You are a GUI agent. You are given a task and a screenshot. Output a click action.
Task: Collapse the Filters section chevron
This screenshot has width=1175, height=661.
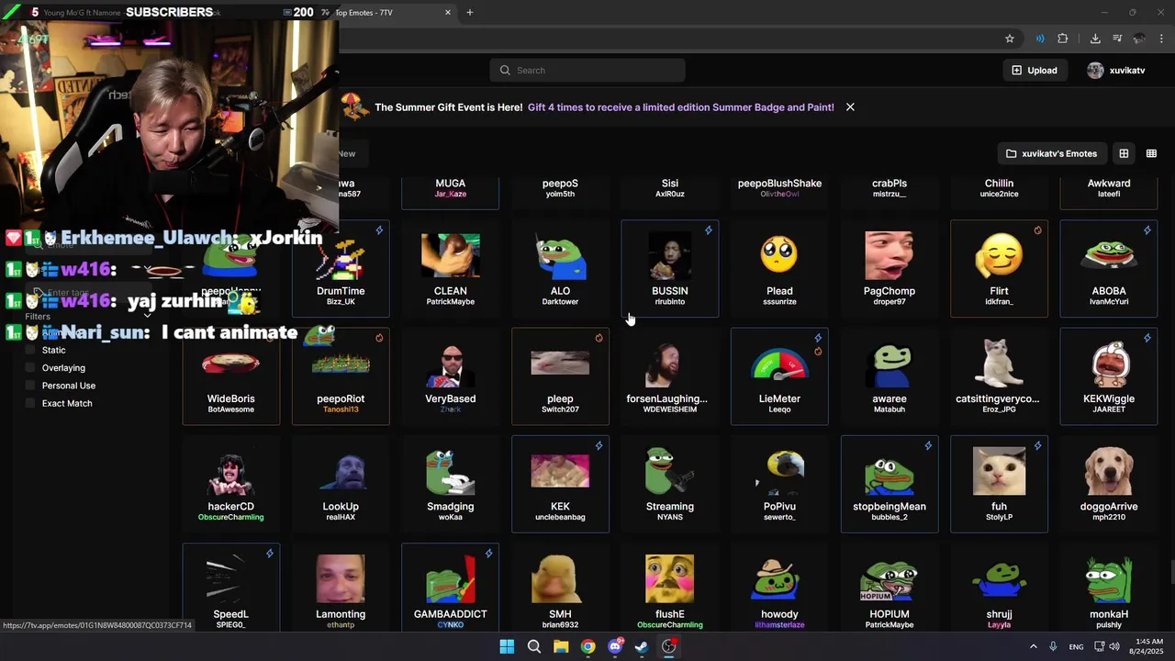tap(148, 316)
